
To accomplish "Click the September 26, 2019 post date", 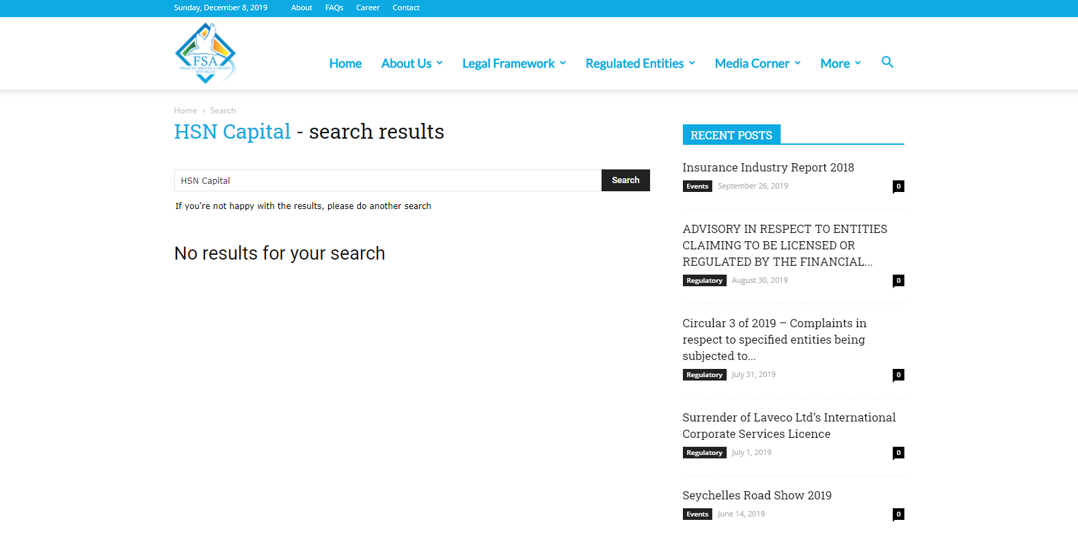I will point(753,186).
